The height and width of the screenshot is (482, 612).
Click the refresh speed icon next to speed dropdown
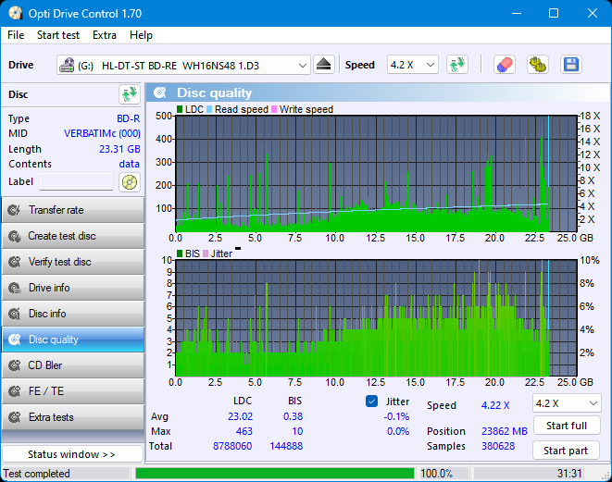tap(456, 65)
